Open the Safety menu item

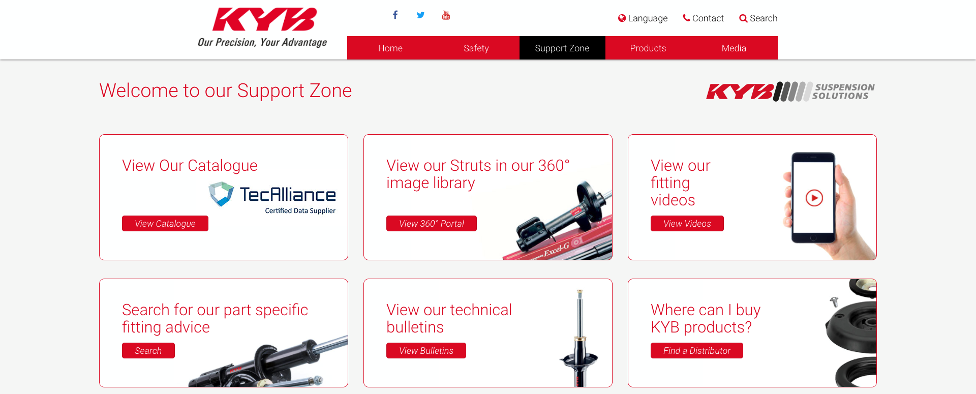point(476,48)
